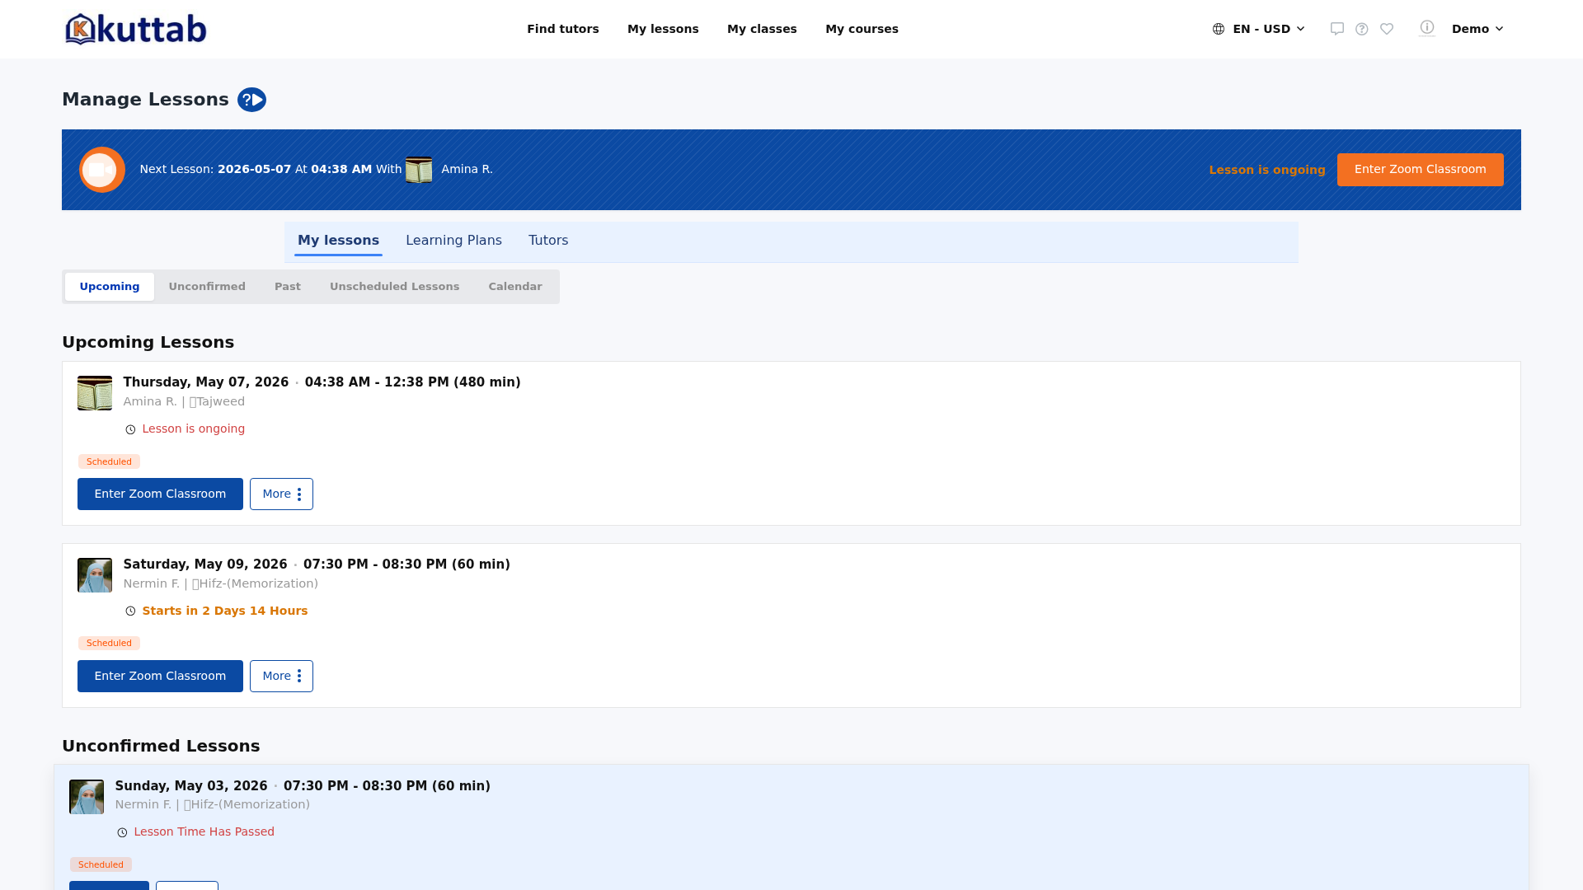Switch to Calendar view tab

(515, 287)
